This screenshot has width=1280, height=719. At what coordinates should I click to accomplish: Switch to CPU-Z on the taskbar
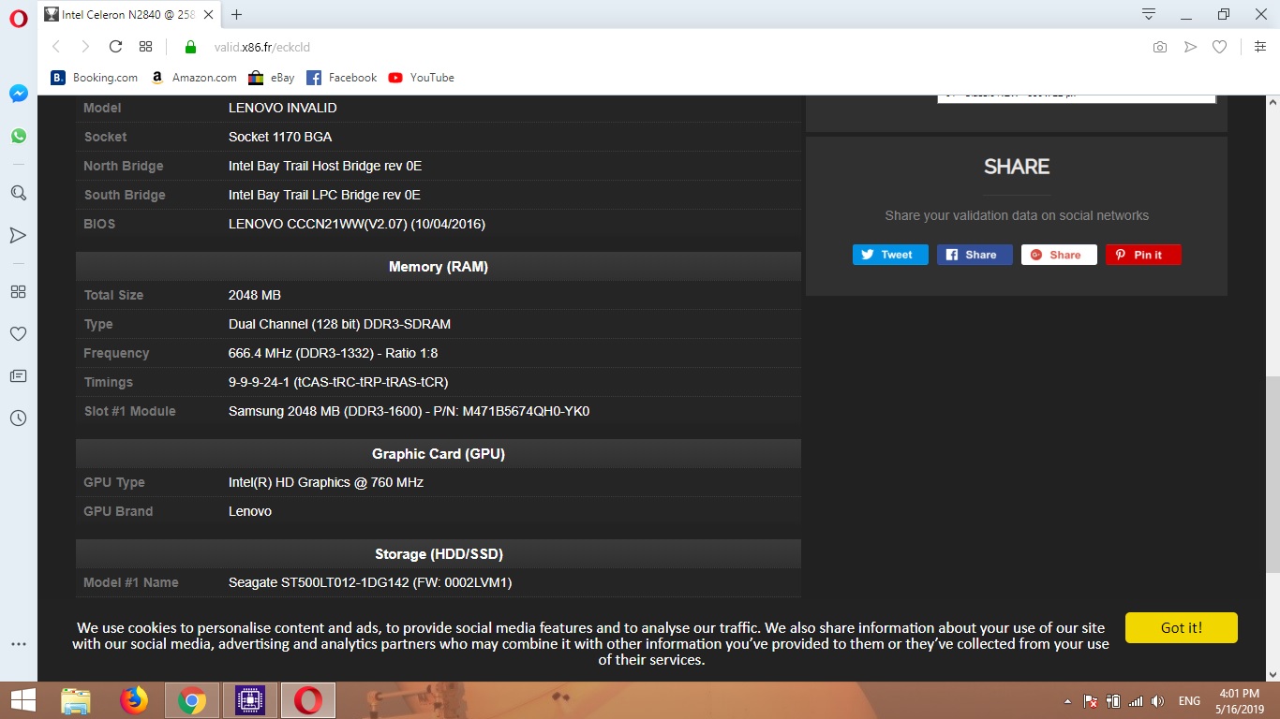click(x=250, y=700)
